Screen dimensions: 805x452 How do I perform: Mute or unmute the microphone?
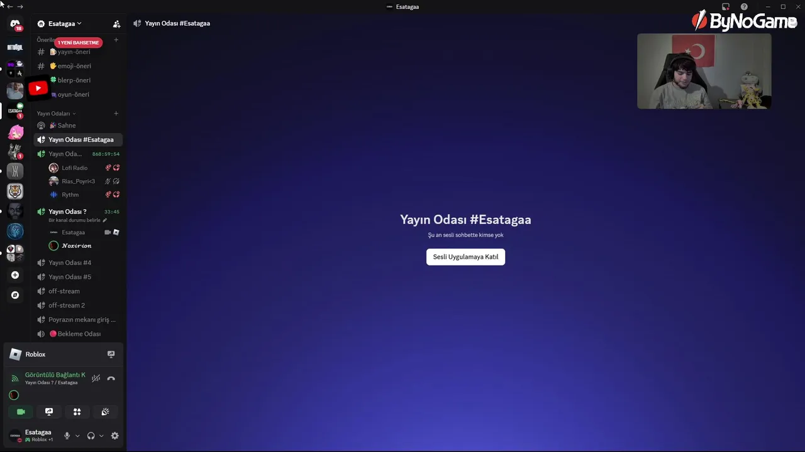coord(67,436)
